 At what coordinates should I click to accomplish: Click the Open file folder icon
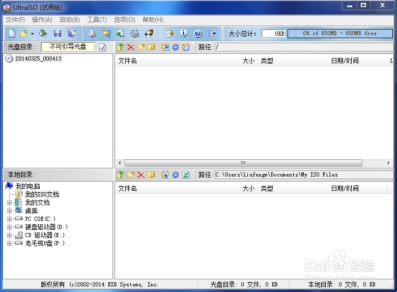pyautogui.click(x=24, y=34)
